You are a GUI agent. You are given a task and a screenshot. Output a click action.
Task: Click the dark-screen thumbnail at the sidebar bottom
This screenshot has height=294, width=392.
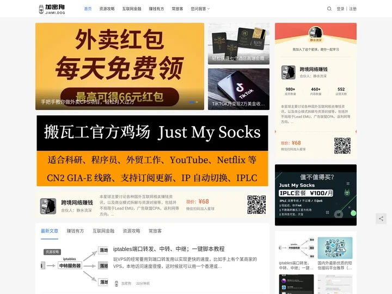[296, 284]
